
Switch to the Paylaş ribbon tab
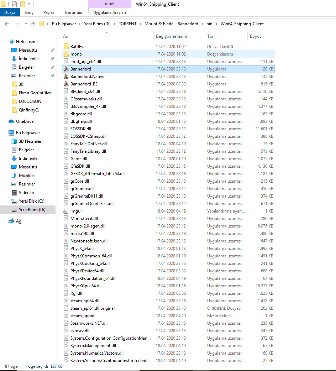49,12
